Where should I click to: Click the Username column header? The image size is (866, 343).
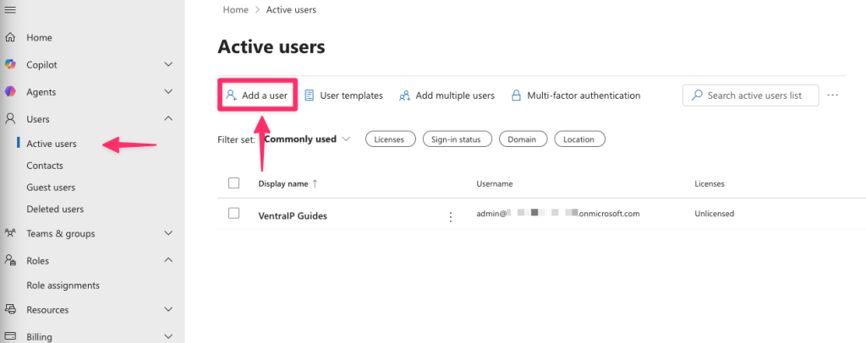[x=495, y=183]
